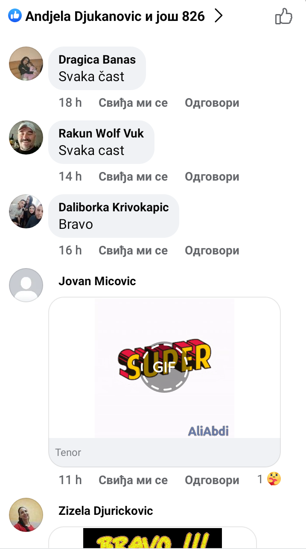The image size is (306, 549).
Task: Reply to Rakun Wolf Vuk's comment
Action: (212, 177)
